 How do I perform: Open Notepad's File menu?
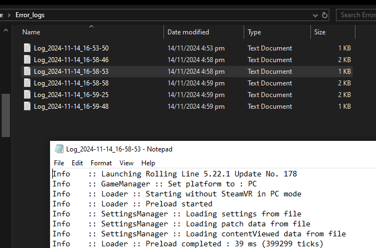(x=59, y=163)
